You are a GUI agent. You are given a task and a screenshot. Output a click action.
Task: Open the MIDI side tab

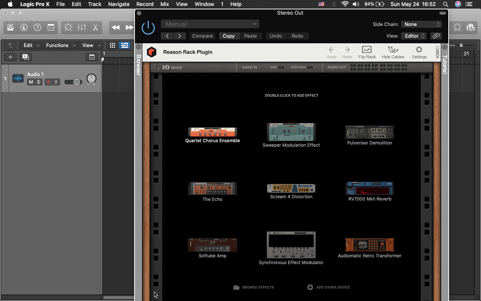point(437,52)
